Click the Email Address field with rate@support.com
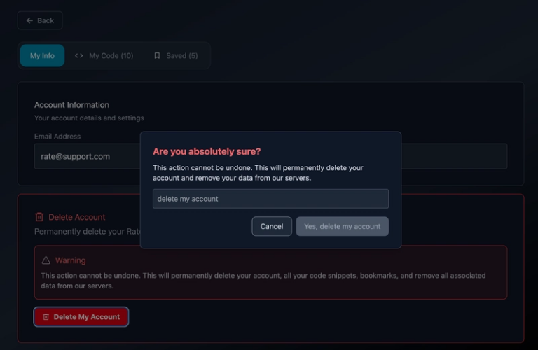 84,156
